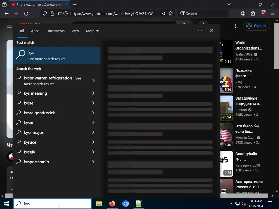Expand arrow next to kyson
The height and width of the screenshot is (209, 279).
tap(93, 122)
